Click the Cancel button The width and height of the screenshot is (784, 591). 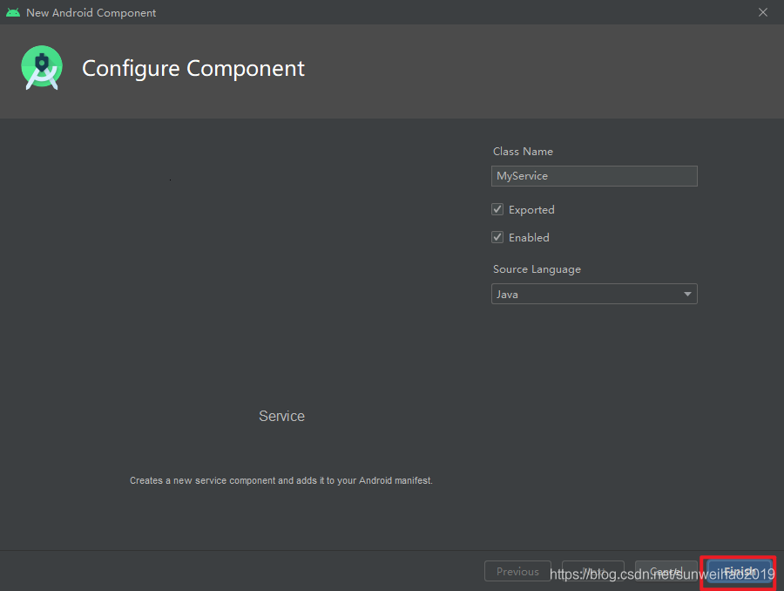point(666,571)
